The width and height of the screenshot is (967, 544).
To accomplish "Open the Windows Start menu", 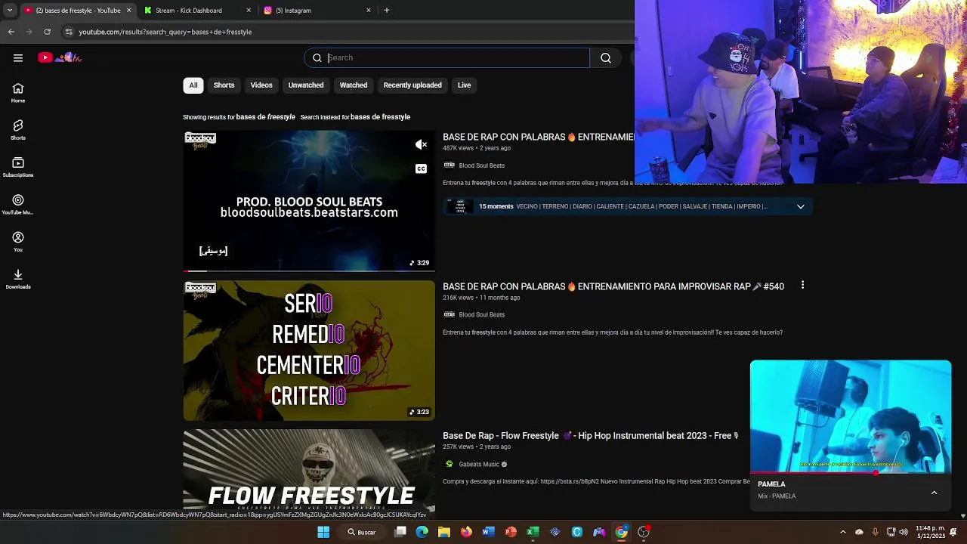I will click(323, 532).
